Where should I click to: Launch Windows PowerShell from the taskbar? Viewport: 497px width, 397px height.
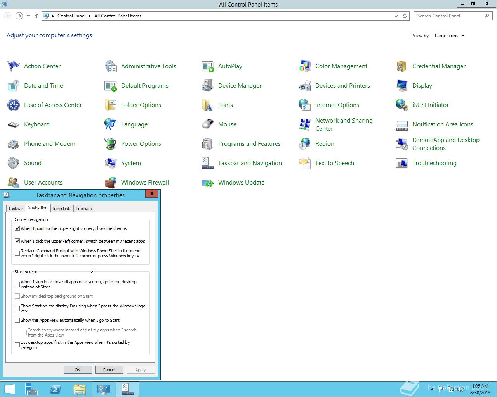point(56,389)
